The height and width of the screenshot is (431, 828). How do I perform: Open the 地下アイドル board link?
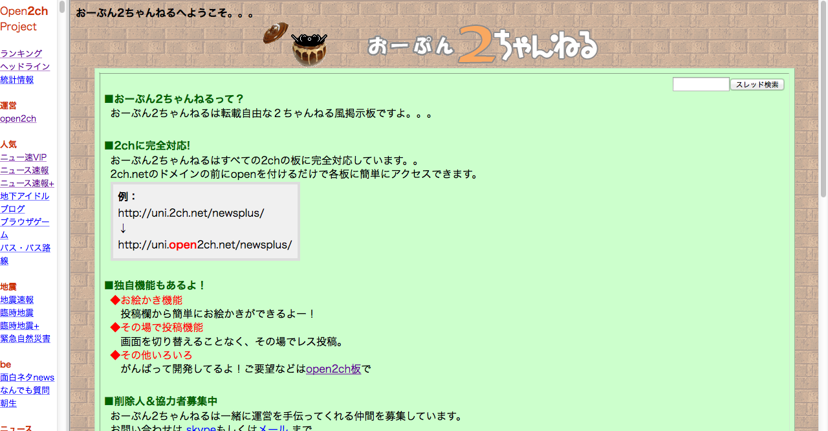[x=25, y=196]
